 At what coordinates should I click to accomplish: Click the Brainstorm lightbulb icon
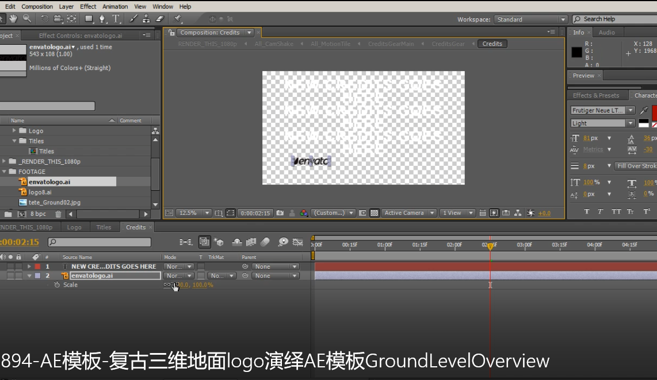tap(283, 242)
